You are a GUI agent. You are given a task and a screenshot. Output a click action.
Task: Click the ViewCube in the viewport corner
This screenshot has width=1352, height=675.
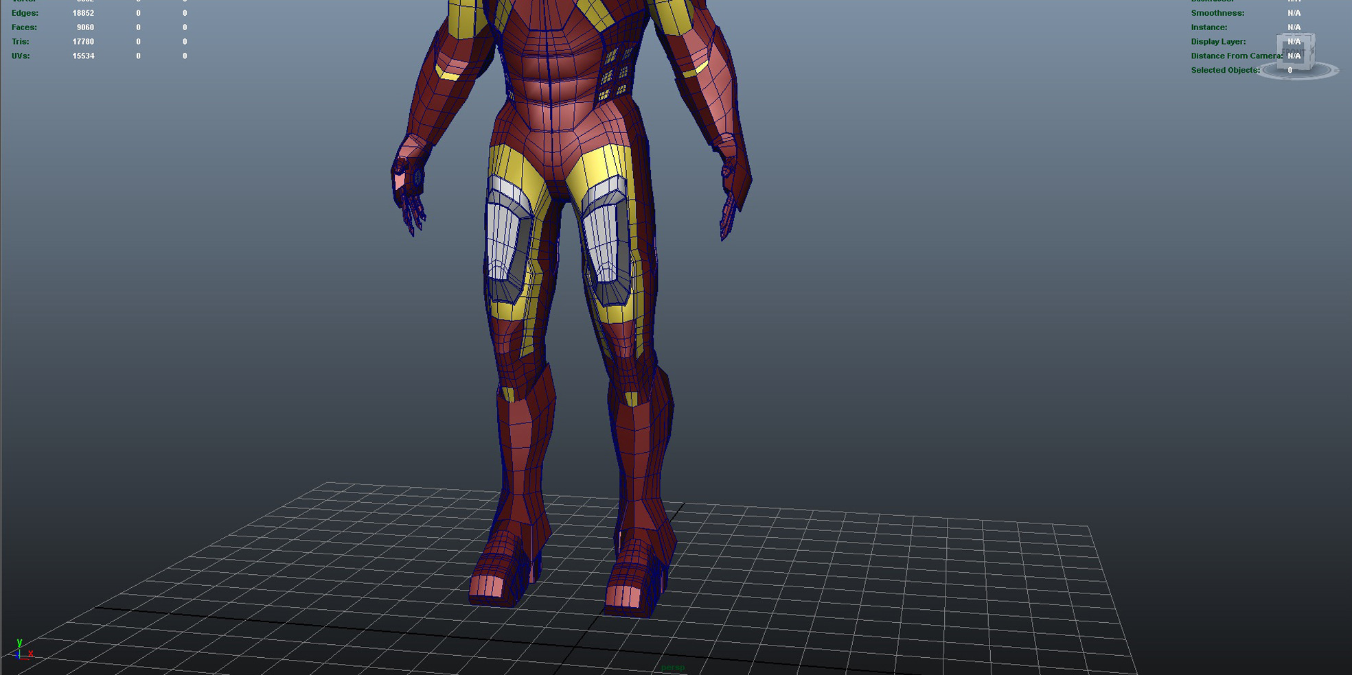pos(1296,55)
